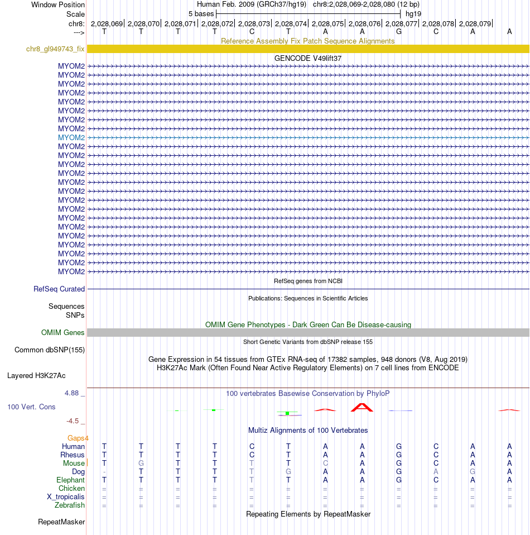Click the 100 Vert. Cons label
Screen dimensions: 530x535
[31, 407]
